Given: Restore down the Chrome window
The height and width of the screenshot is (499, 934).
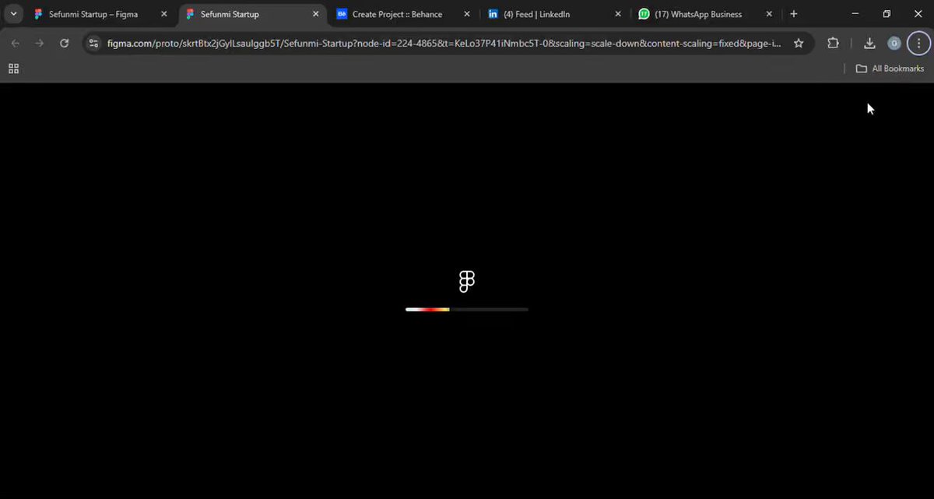Looking at the screenshot, I should pos(887,14).
